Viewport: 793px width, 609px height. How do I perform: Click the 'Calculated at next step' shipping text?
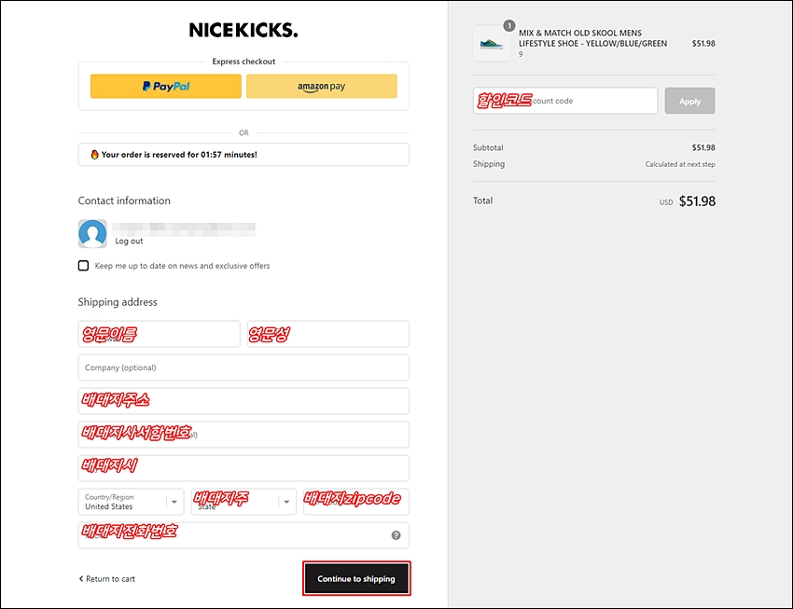[x=680, y=164]
